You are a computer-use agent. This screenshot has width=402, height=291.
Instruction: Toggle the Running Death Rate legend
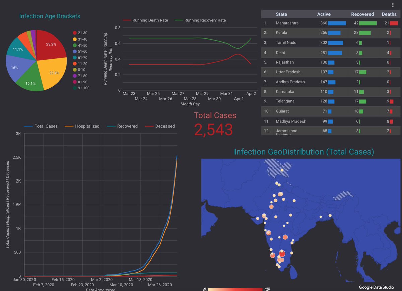[145, 20]
